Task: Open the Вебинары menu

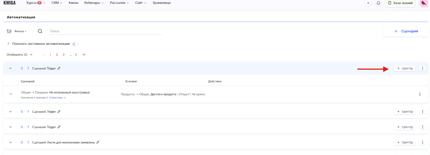Action: click(94, 3)
